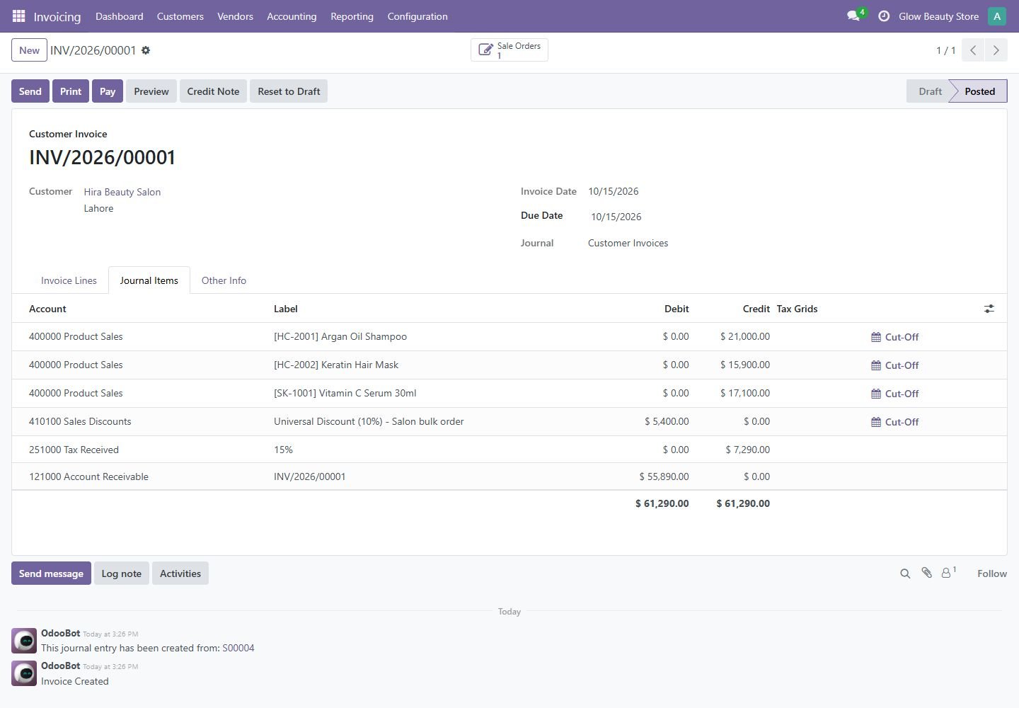Open the S00004 sale order link
This screenshot has height=708, width=1019.
pos(238,648)
